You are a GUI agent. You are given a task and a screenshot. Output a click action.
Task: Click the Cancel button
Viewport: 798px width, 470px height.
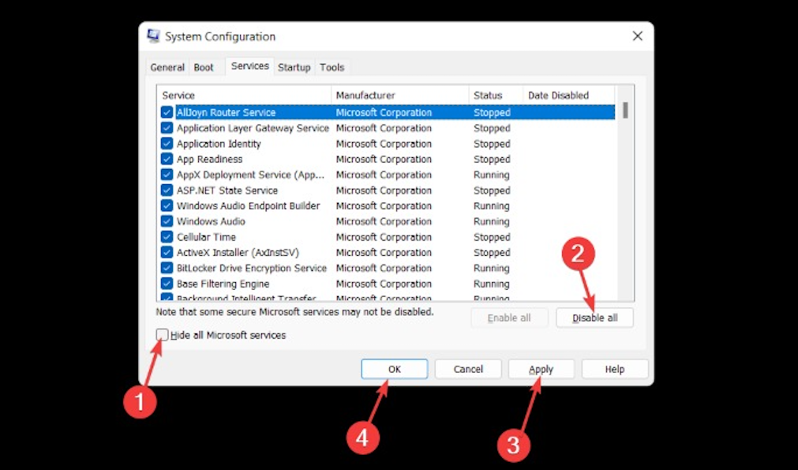click(x=468, y=369)
